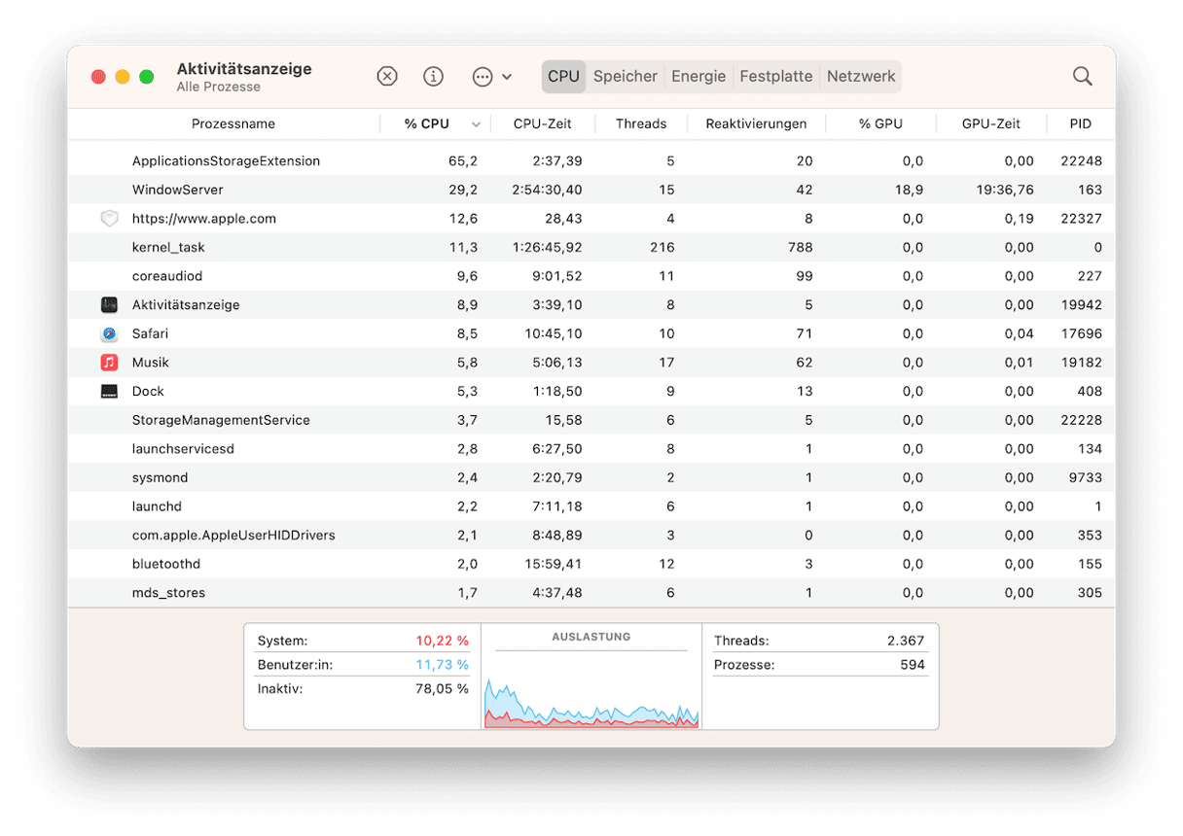This screenshot has width=1183, height=836.
Task: Select the mds_stores process
Action: pyautogui.click(x=168, y=593)
